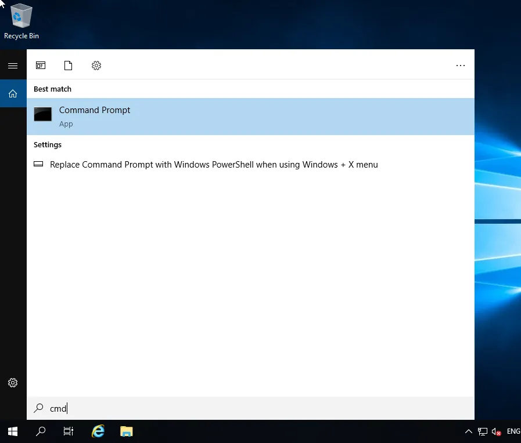
Task: Select the Home icon in search sidebar
Action: [13, 93]
